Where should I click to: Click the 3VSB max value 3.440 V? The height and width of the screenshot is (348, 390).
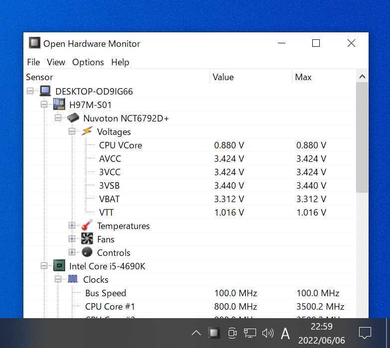(311, 186)
